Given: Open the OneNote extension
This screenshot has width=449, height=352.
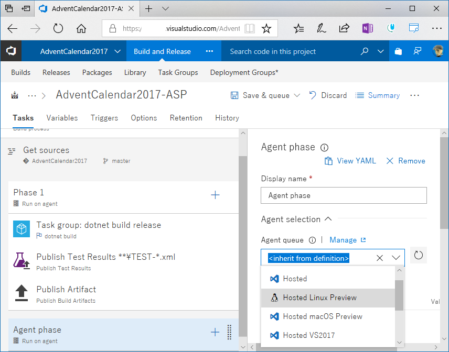Looking at the screenshot, I should pos(367,28).
